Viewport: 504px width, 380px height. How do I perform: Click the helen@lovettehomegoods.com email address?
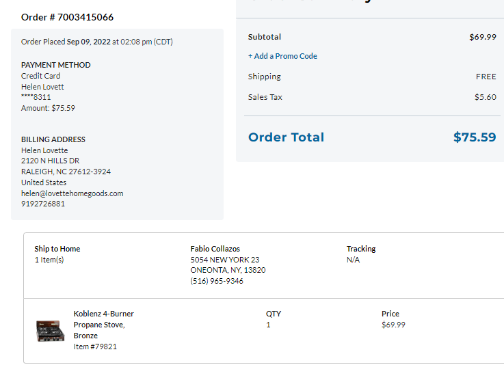(x=72, y=193)
